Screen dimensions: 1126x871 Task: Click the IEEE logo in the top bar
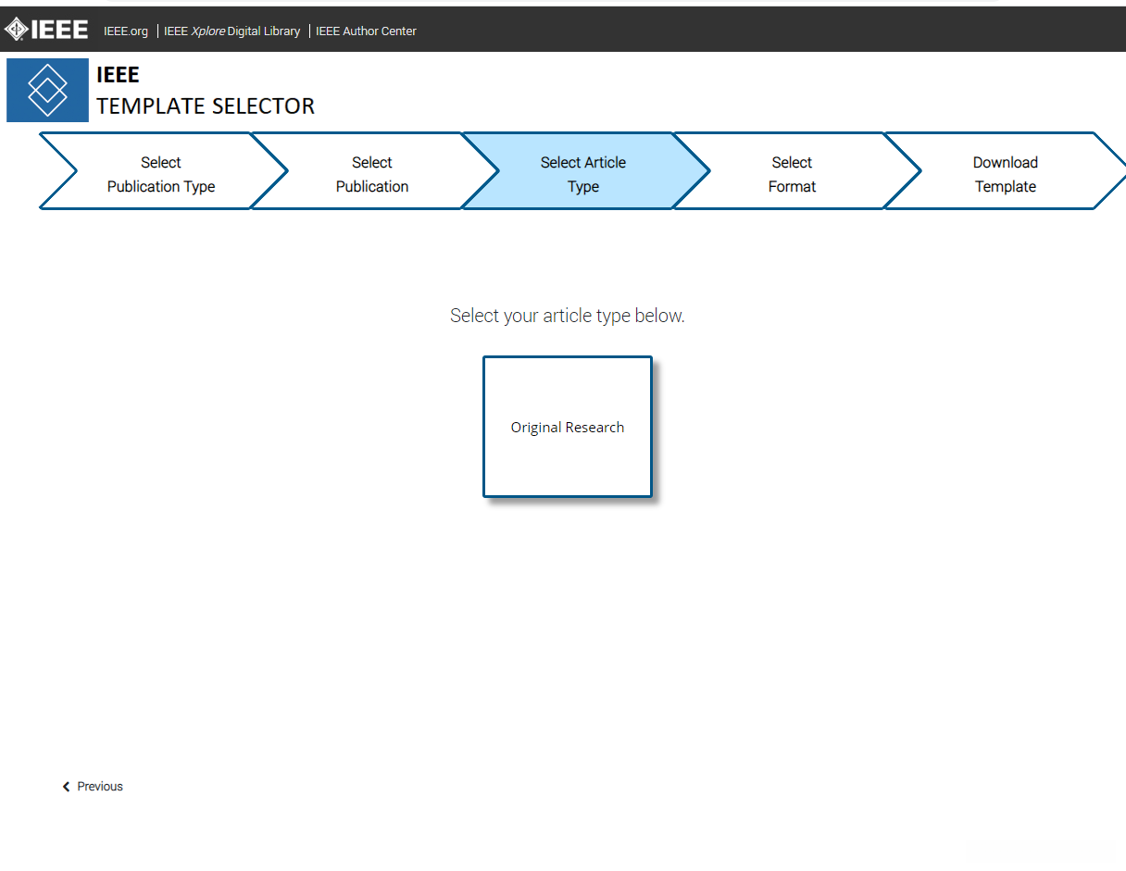[x=46, y=30]
